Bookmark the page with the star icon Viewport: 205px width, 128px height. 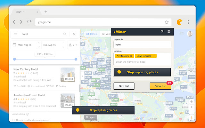tap(167, 22)
